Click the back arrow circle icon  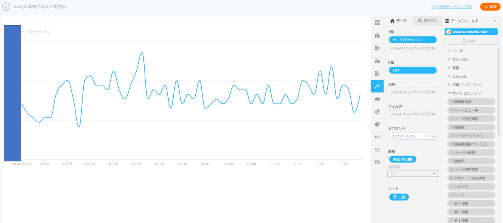(x=6, y=7)
